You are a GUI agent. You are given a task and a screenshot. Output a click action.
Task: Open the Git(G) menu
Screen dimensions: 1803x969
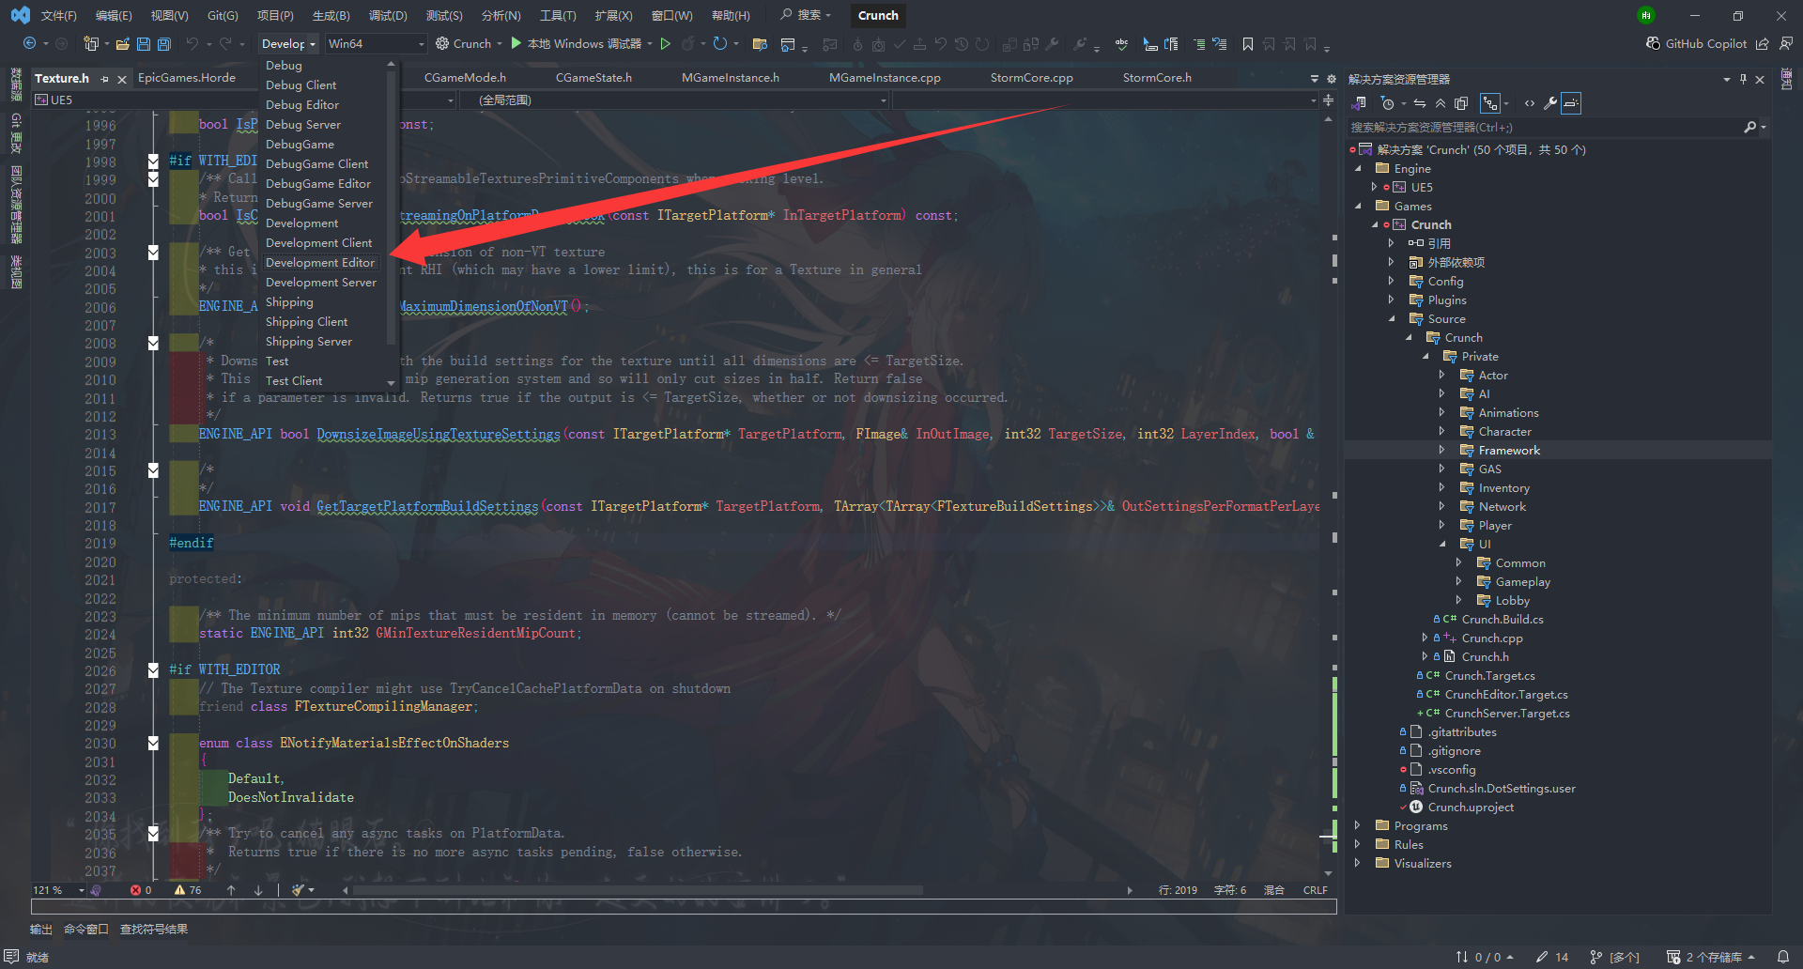click(223, 16)
